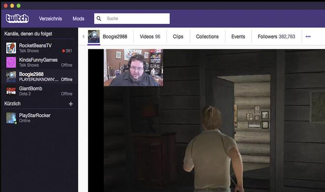This screenshot has height=192, width=325.
Task: Switch to the Collections tab
Action: click(x=207, y=36)
